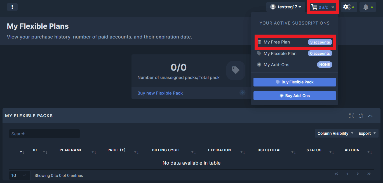The width and height of the screenshot is (383, 183).
Task: Click the plus icon beside Buy new Flexible Pack
Action: click(x=242, y=93)
